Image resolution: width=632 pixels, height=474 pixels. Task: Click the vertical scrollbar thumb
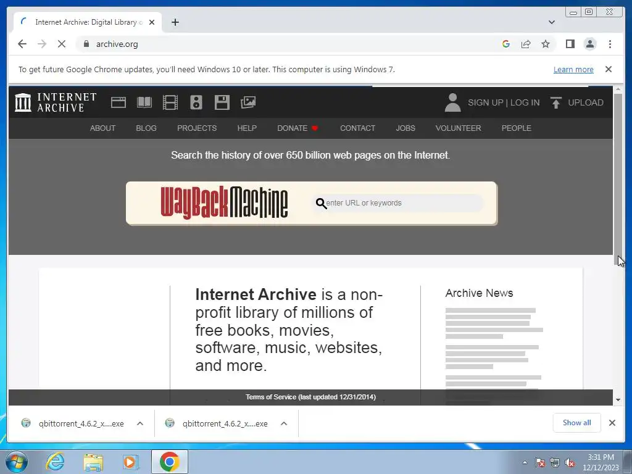click(618, 180)
